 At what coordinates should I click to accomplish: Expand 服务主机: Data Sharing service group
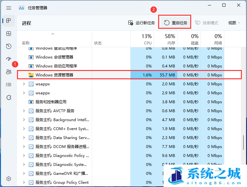coord(24,138)
